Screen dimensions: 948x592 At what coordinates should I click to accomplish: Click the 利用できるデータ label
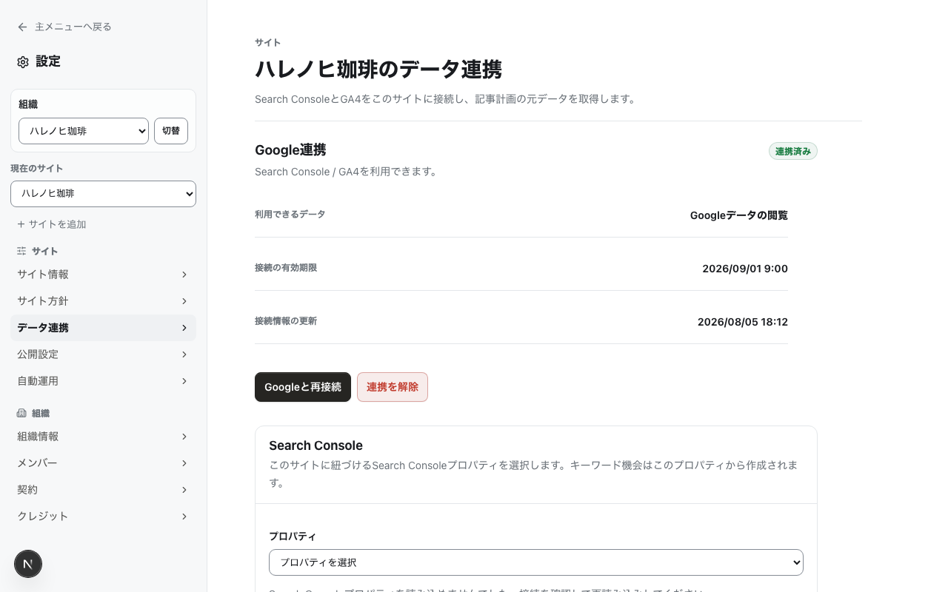tap(290, 215)
